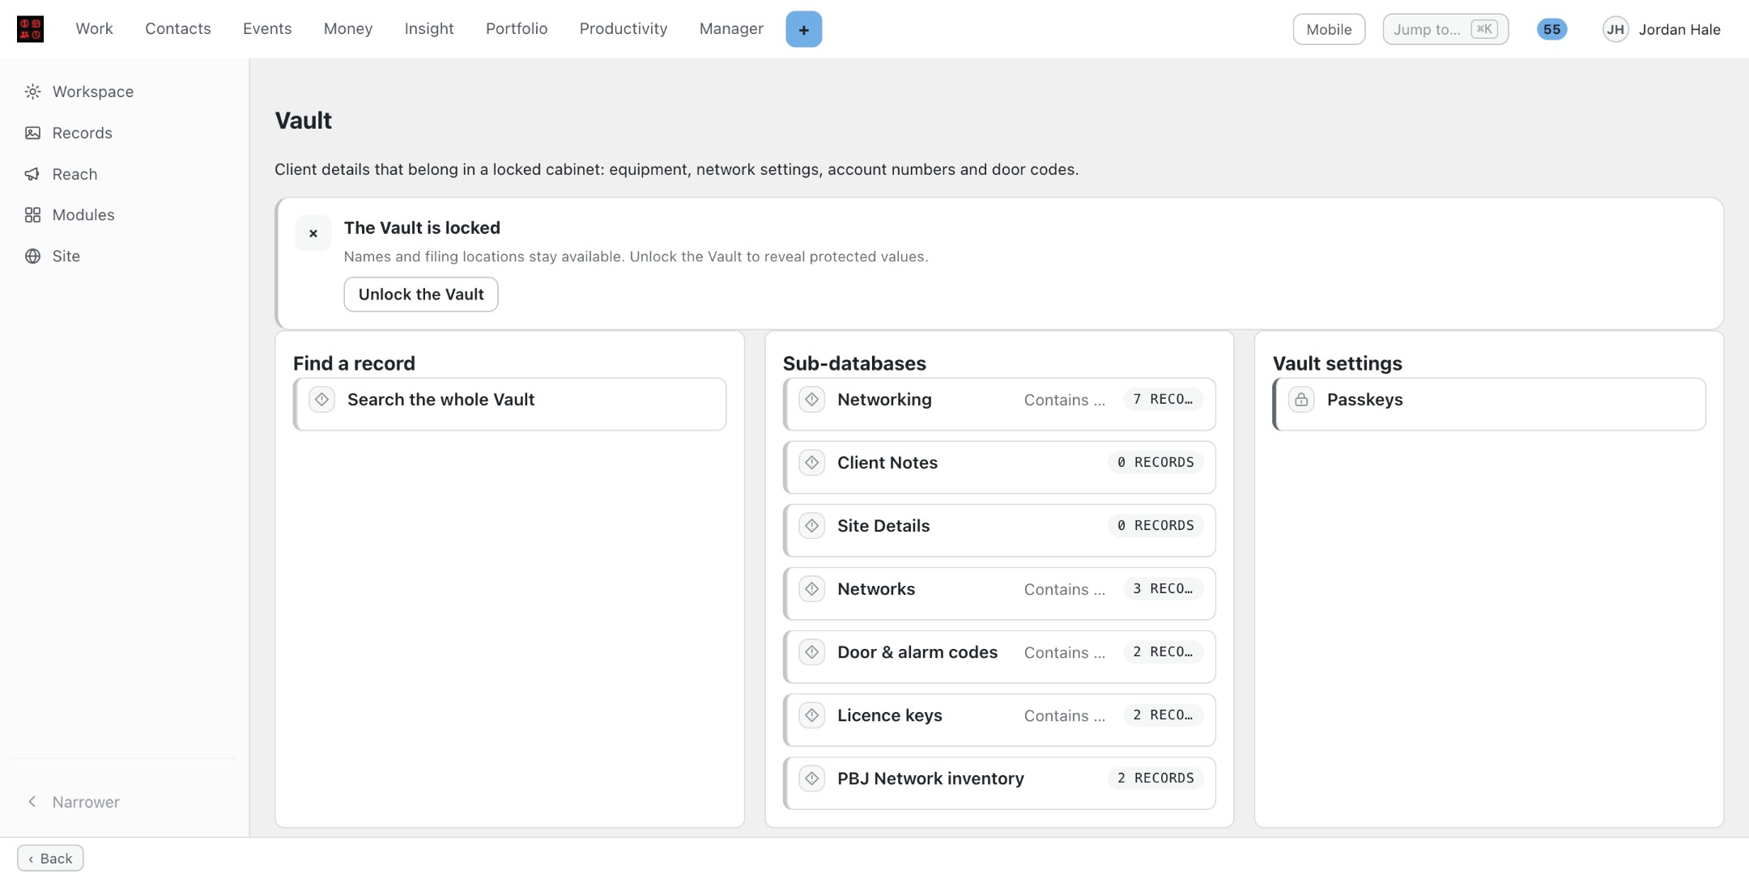
Task: Click the 55 notifications badge
Action: pyautogui.click(x=1551, y=29)
